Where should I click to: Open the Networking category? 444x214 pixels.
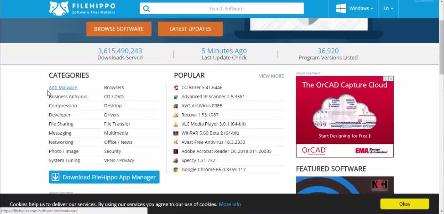pyautogui.click(x=61, y=142)
